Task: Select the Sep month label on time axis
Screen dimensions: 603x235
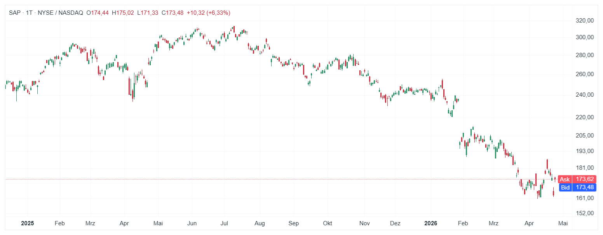Action: tap(294, 223)
